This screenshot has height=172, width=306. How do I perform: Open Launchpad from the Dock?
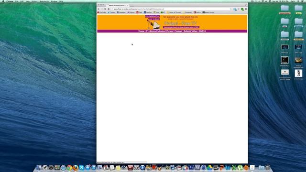[45, 168]
